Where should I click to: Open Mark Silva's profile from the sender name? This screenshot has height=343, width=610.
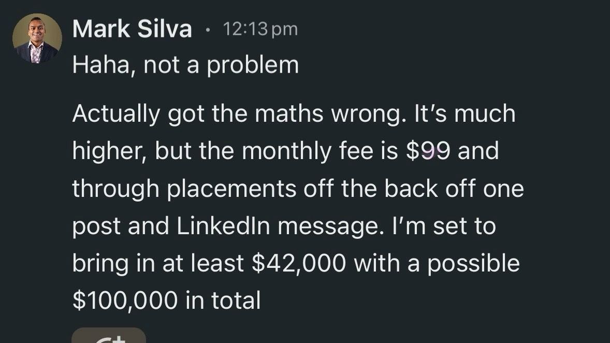click(x=132, y=29)
